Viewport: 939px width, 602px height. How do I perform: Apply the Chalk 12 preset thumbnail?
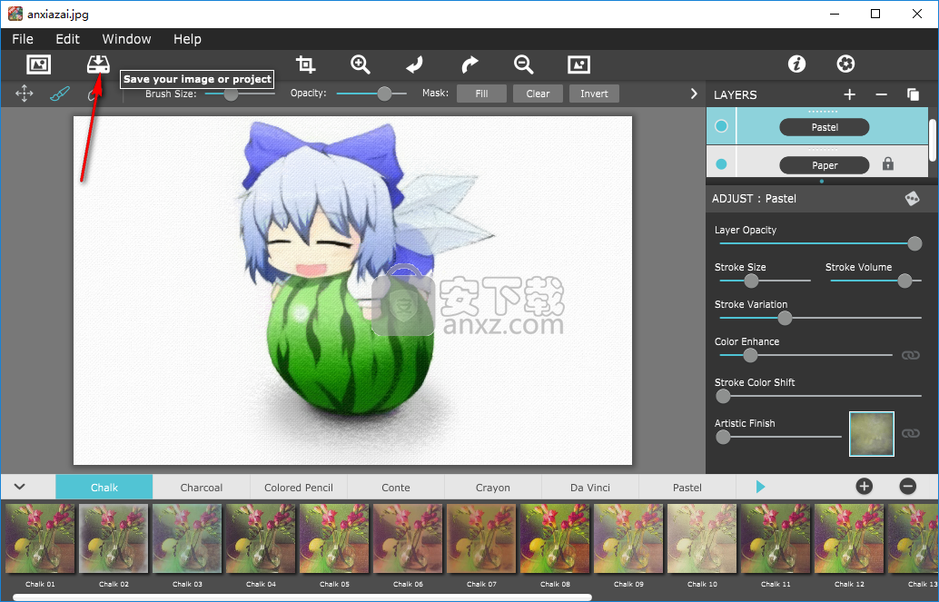pyautogui.click(x=848, y=538)
